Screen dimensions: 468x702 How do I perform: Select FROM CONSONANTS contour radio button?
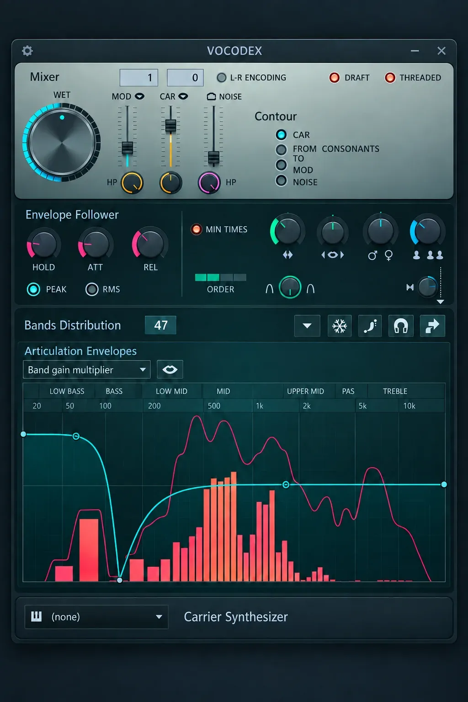282,149
